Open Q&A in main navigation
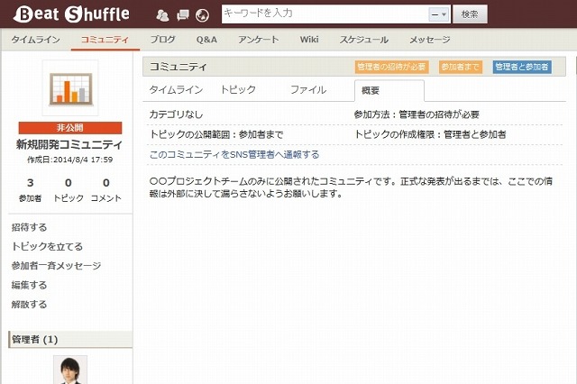Viewport: 577px width, 384px height. [x=206, y=40]
